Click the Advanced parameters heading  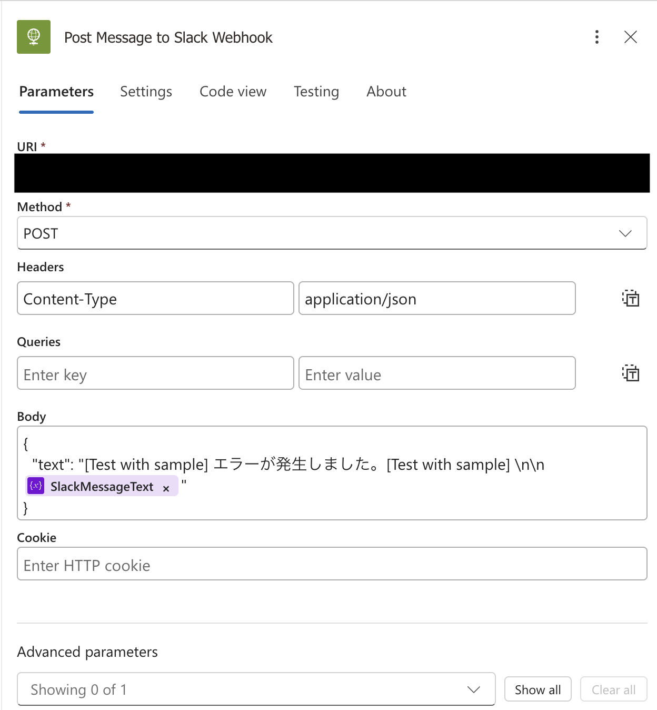[87, 652]
